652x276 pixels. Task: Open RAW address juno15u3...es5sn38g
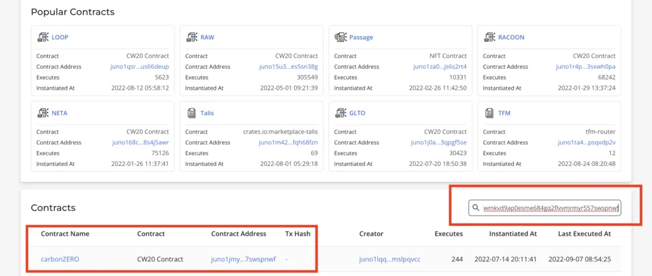tap(288, 67)
